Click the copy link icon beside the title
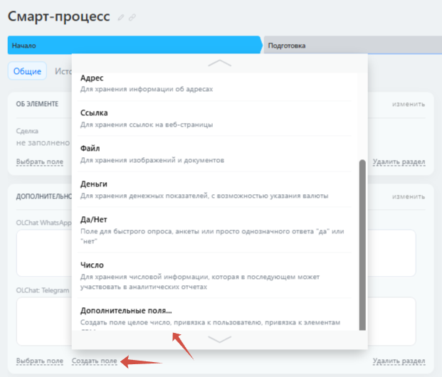 132,17
